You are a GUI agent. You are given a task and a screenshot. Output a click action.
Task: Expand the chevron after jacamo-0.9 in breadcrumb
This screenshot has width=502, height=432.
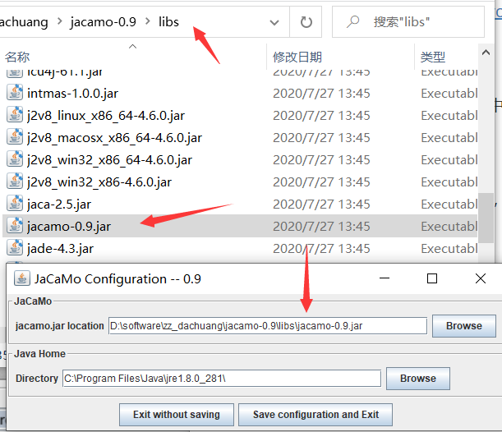coord(148,21)
